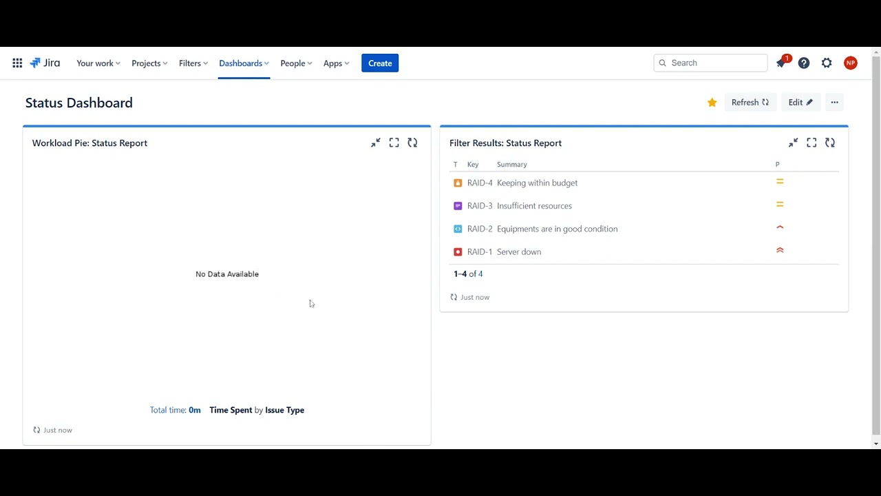Expand the Filters dropdown
This screenshot has height=496, width=881.
tap(193, 63)
